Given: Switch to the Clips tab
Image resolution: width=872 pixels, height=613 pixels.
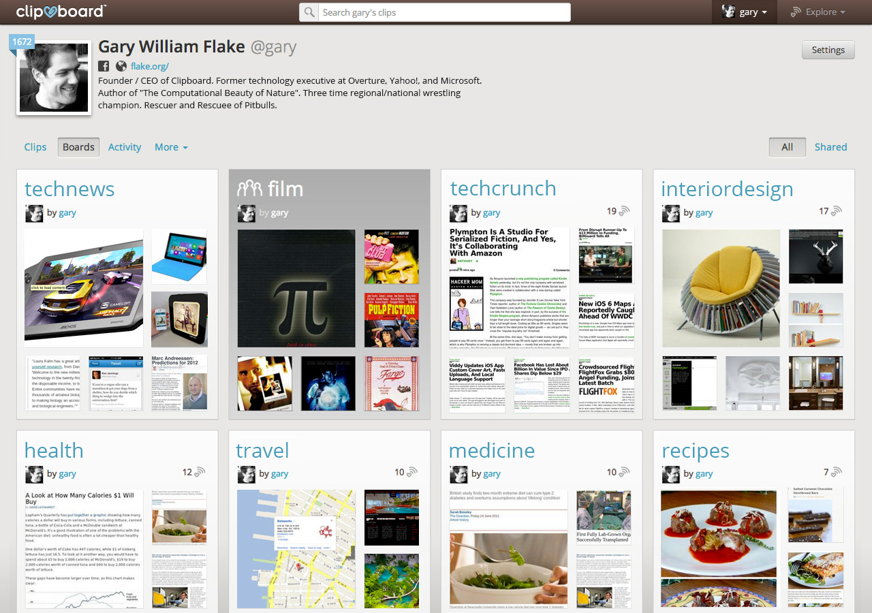Looking at the screenshot, I should pyautogui.click(x=35, y=147).
